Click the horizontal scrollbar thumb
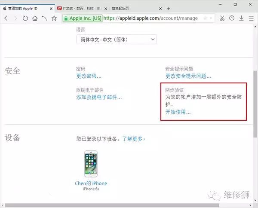258x208 pixels. click(112, 205)
